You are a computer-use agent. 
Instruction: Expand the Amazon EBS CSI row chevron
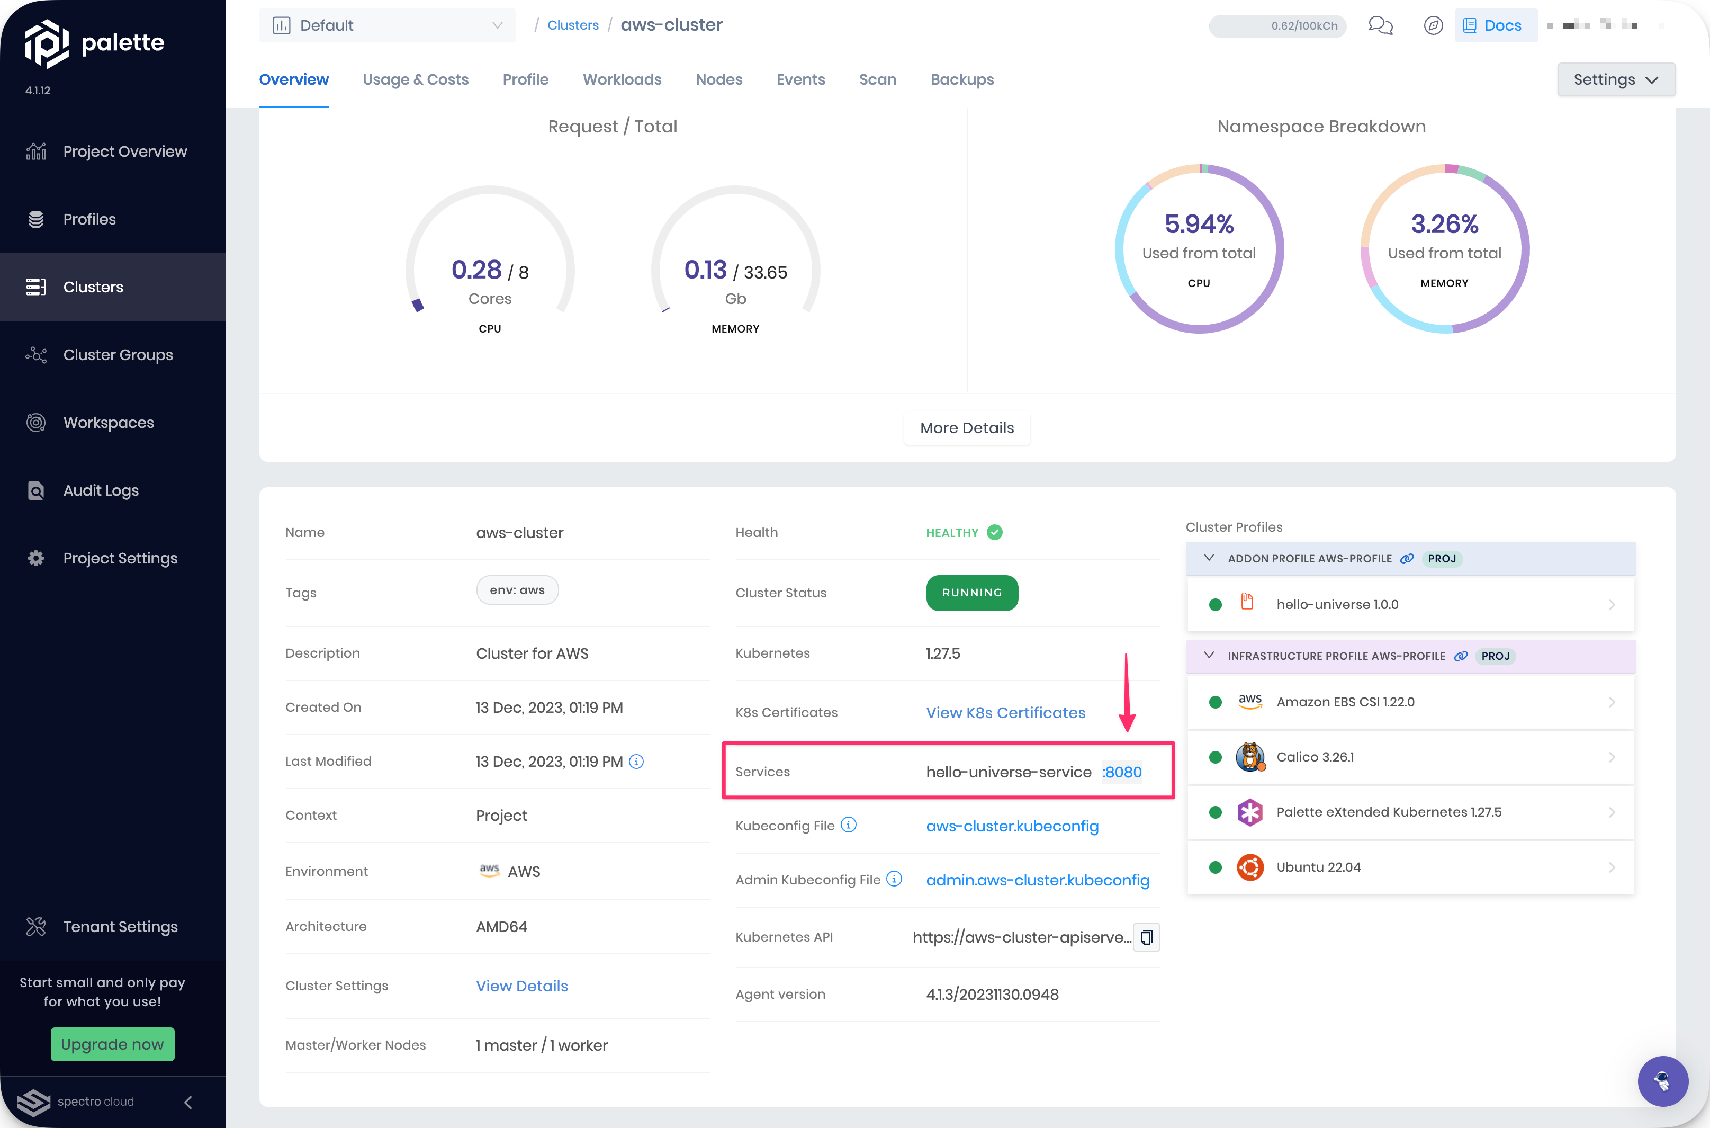tap(1612, 702)
